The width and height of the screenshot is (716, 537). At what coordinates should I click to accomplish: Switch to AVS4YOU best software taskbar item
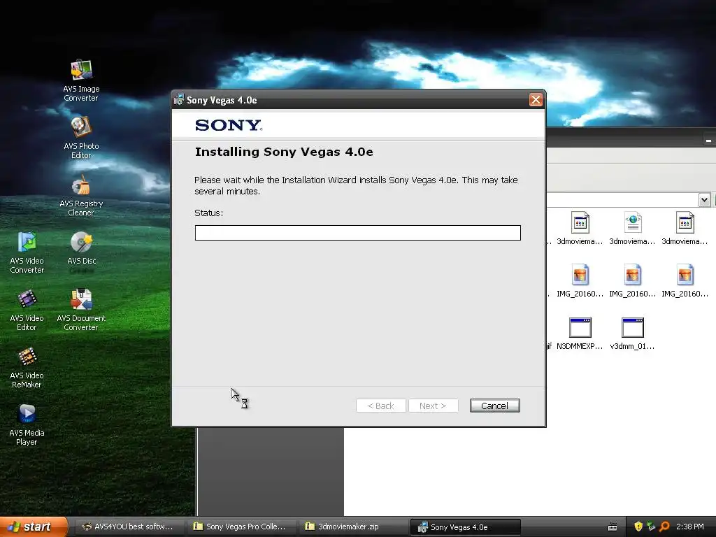coord(129,527)
